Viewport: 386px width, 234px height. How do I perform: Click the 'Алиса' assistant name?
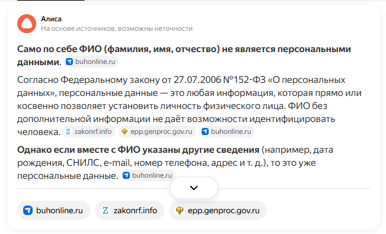(51, 19)
